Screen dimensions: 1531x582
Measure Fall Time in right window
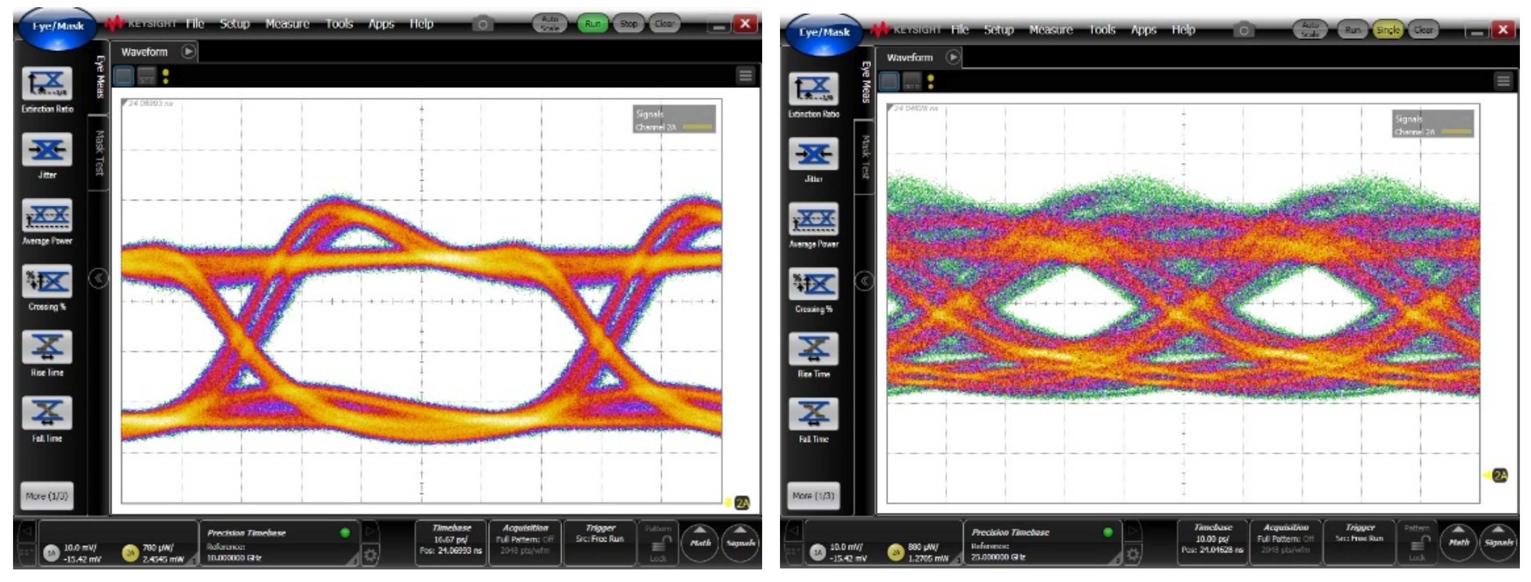coord(813,414)
